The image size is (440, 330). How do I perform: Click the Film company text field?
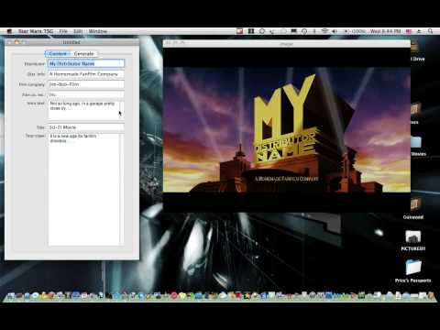coord(86,84)
